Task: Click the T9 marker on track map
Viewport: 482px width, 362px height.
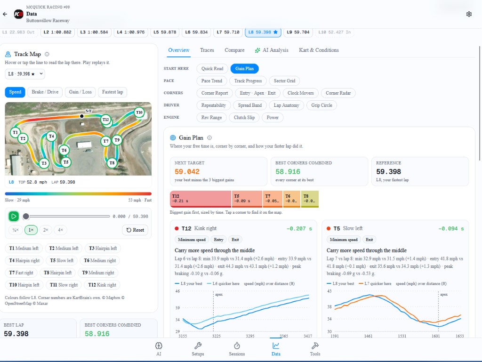Action: point(117,140)
